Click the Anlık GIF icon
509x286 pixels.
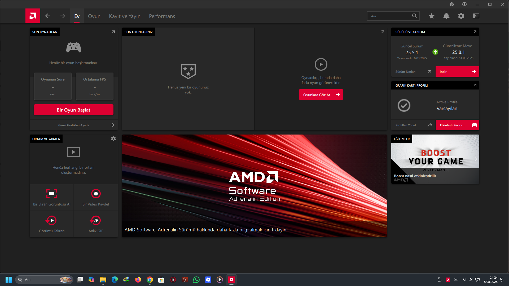coord(95,220)
